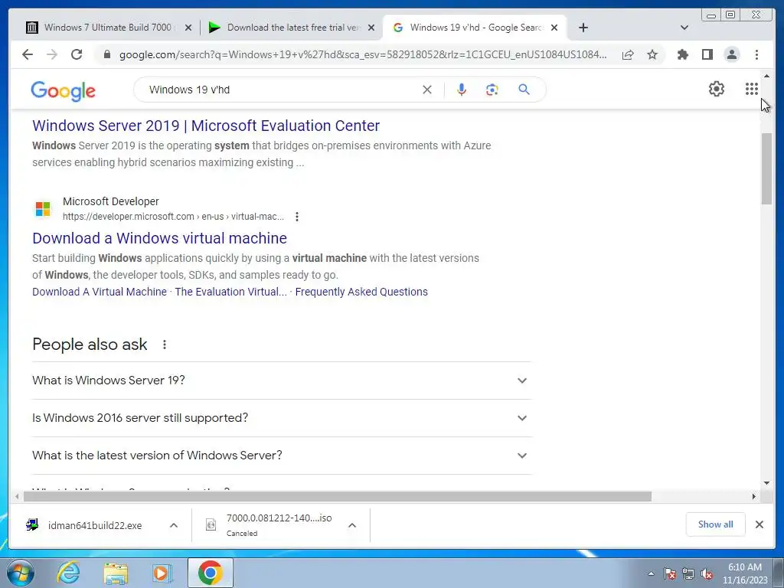Expand Is Windows 2016 server still supported?
The height and width of the screenshot is (588, 784).
pyautogui.click(x=282, y=418)
